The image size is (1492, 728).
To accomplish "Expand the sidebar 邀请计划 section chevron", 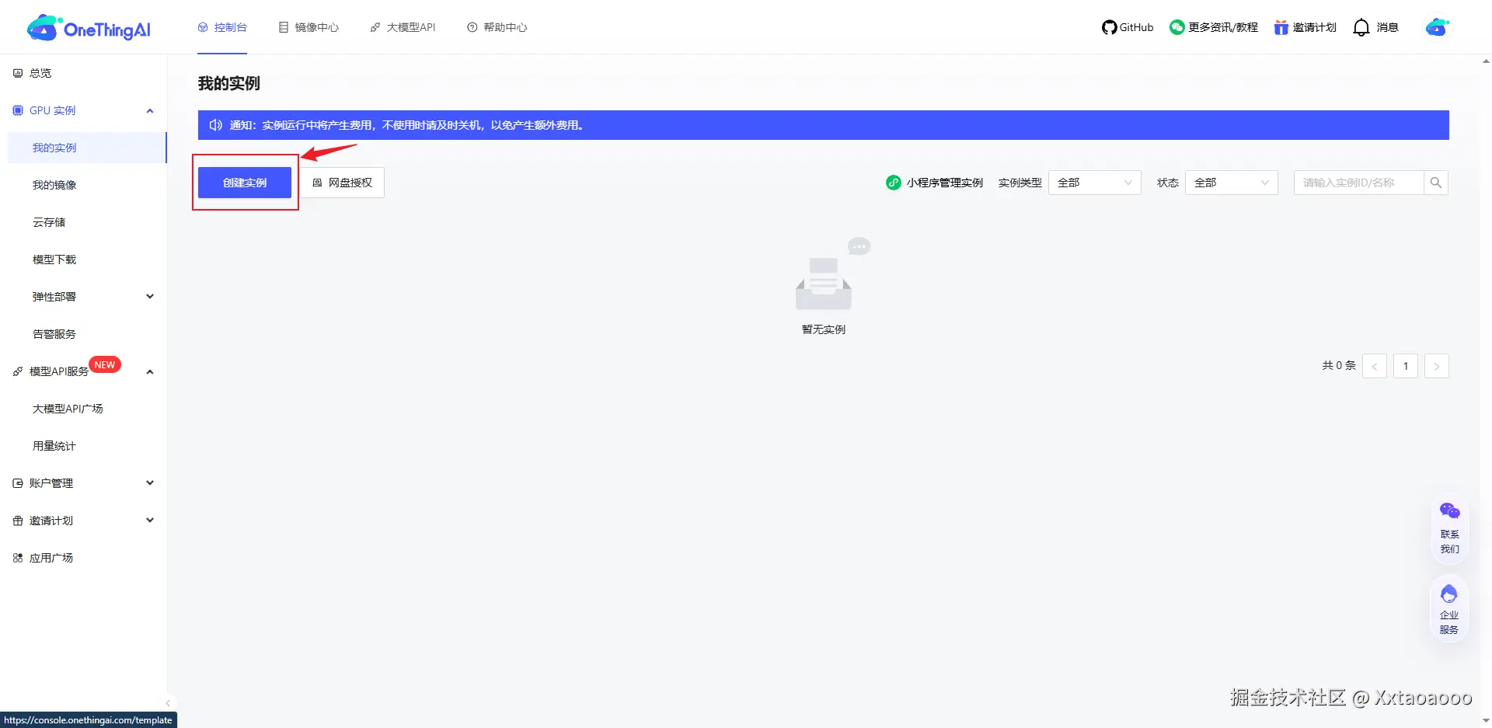I will (150, 521).
